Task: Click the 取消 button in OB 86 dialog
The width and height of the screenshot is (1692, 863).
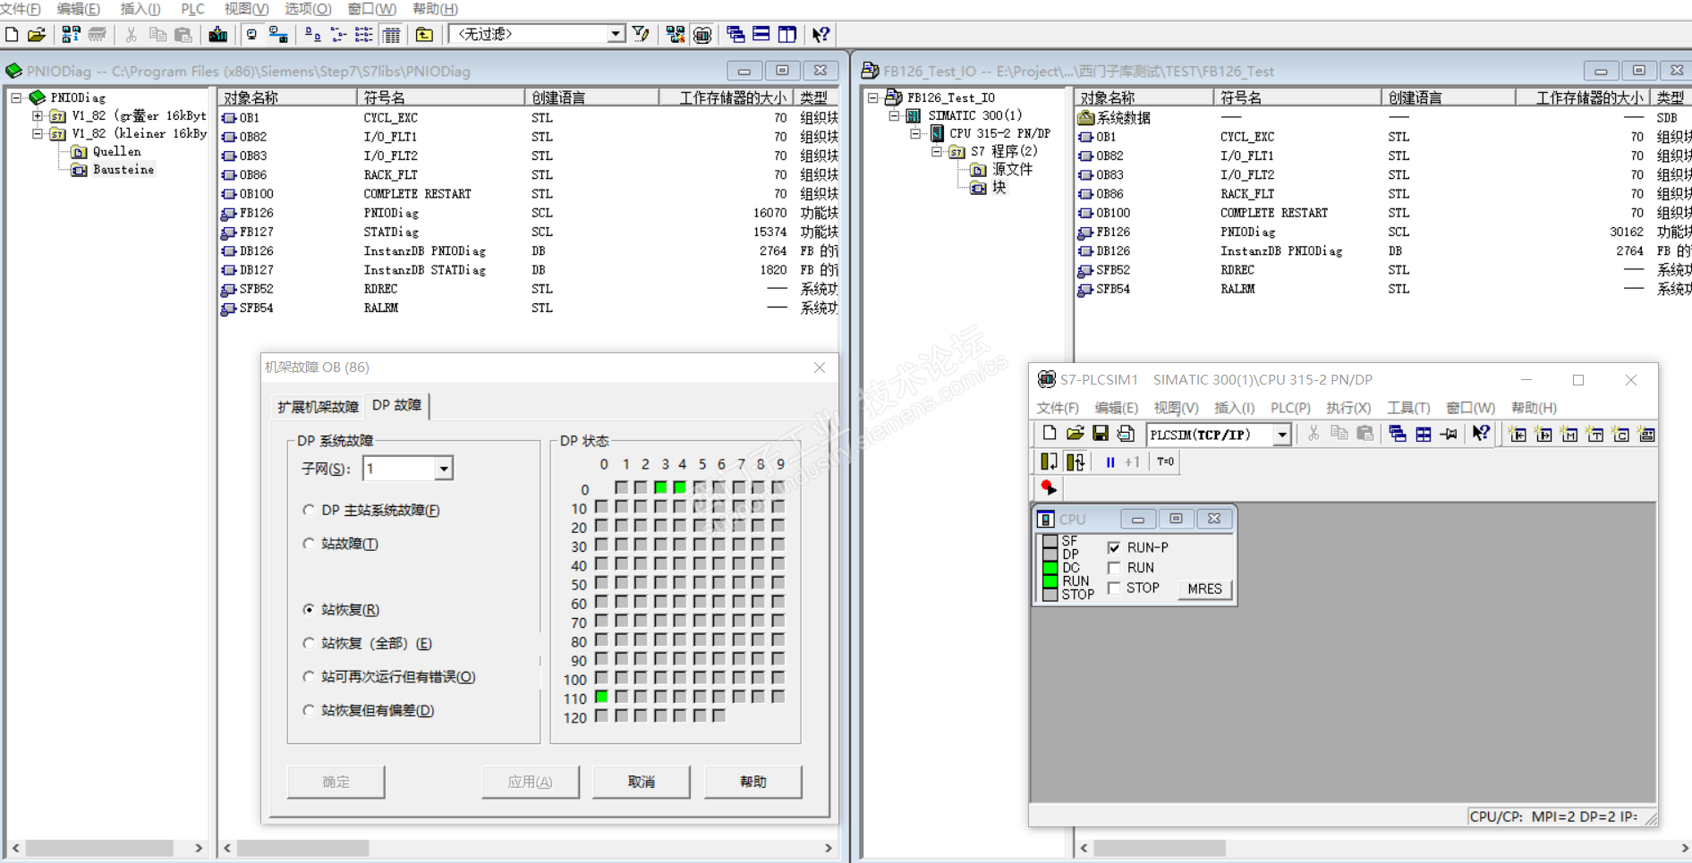Action: pos(642,782)
